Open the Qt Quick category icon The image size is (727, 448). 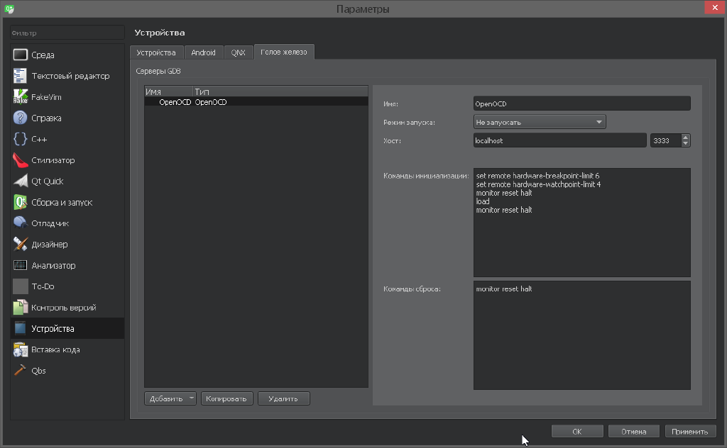(20, 181)
